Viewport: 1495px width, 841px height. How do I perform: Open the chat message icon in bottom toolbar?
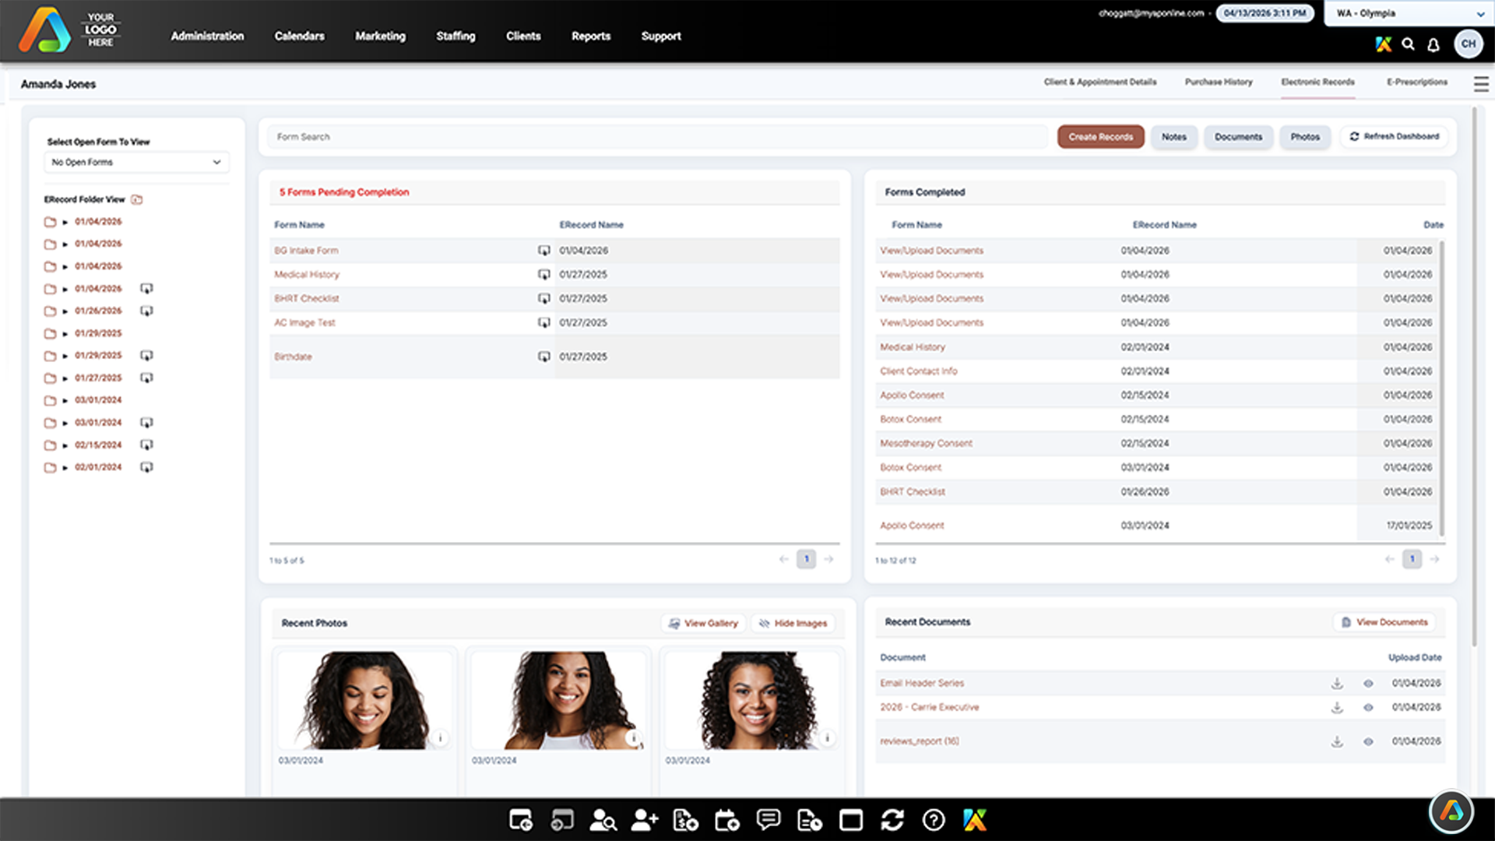pos(768,819)
